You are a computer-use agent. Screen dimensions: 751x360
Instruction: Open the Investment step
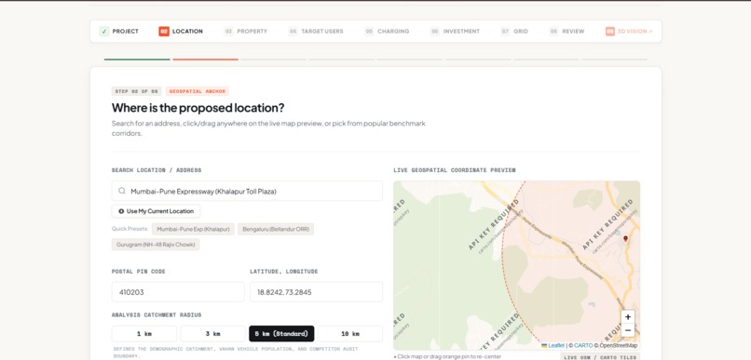[x=455, y=32]
